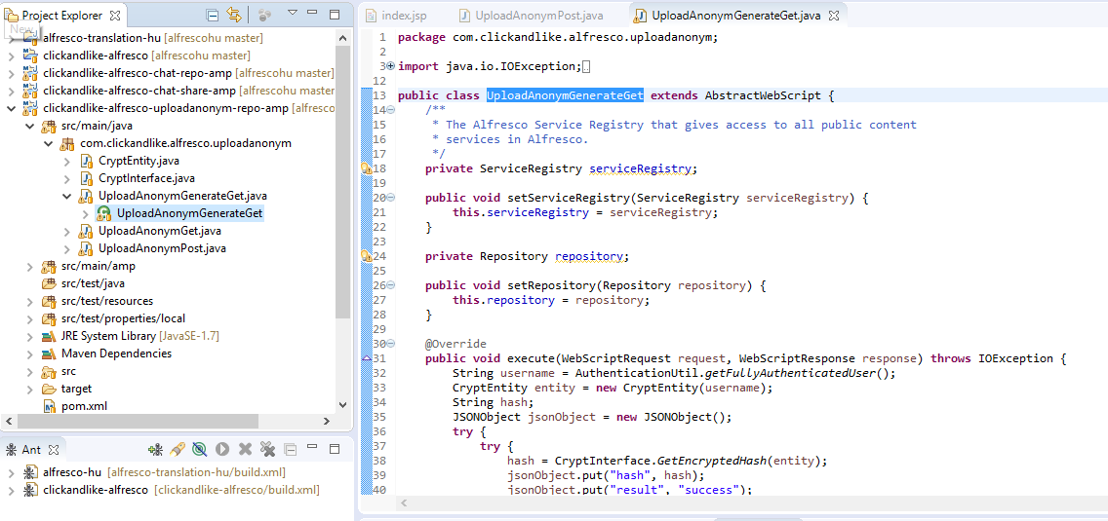Viewport: 1108px width, 521px height.
Task: Click override indicator on editor line 31
Action: click(x=366, y=358)
